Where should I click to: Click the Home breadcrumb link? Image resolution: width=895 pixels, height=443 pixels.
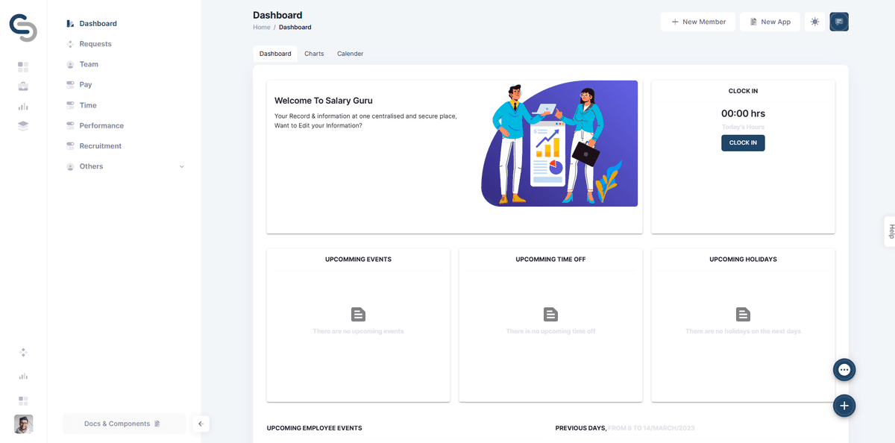[x=261, y=28]
